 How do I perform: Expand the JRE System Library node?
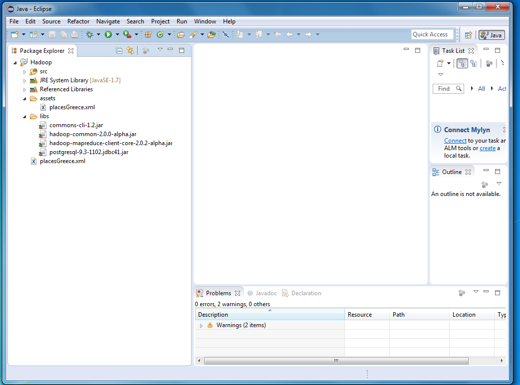[24, 80]
